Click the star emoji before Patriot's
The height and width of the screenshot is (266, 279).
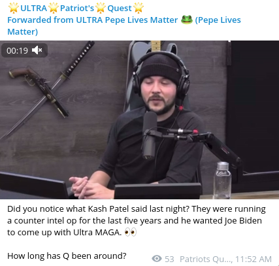point(54,8)
